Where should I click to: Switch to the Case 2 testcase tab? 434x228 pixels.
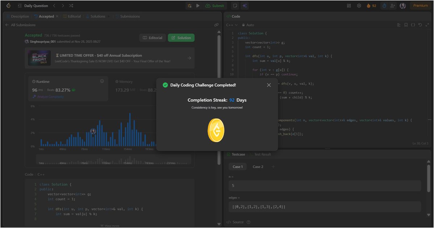click(258, 166)
